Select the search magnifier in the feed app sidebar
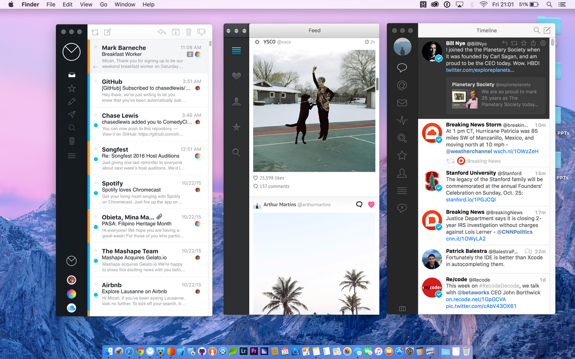Screen dimensions: 575x359 pyautogui.click(x=236, y=152)
